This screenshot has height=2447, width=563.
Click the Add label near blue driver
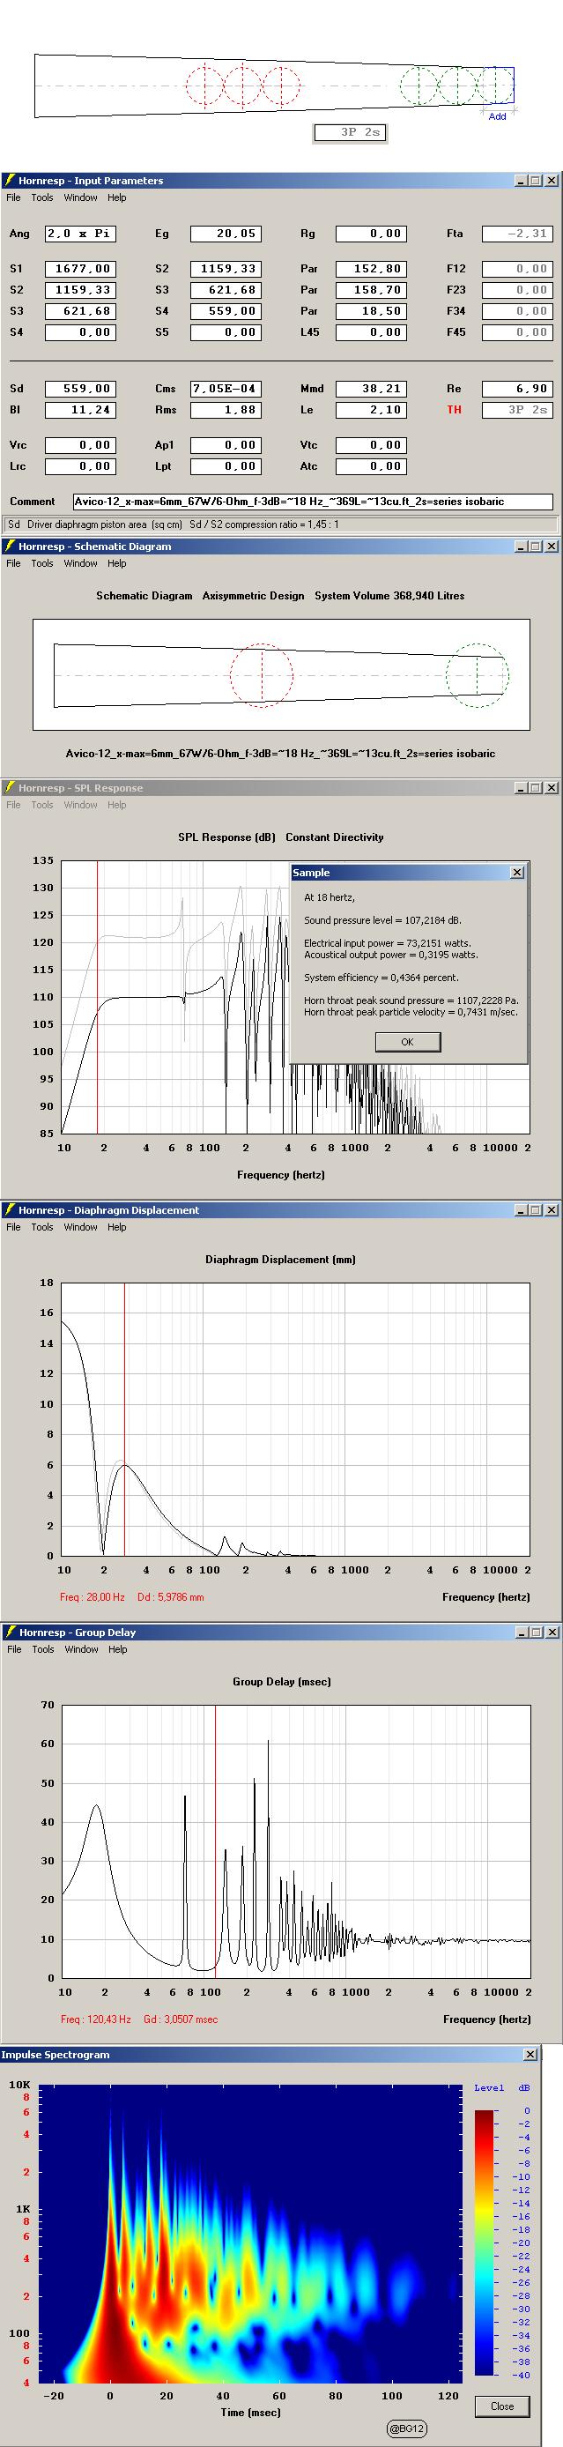point(498,115)
